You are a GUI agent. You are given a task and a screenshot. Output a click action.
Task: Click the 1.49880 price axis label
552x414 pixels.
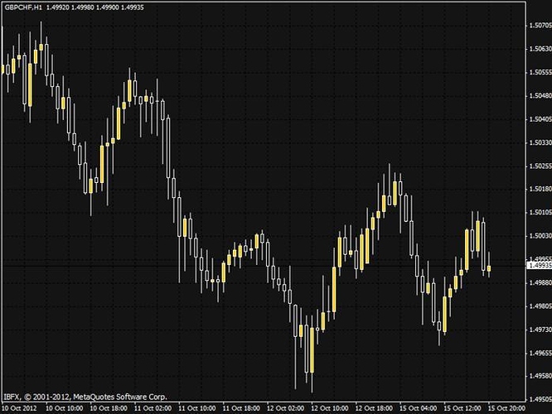540,282
